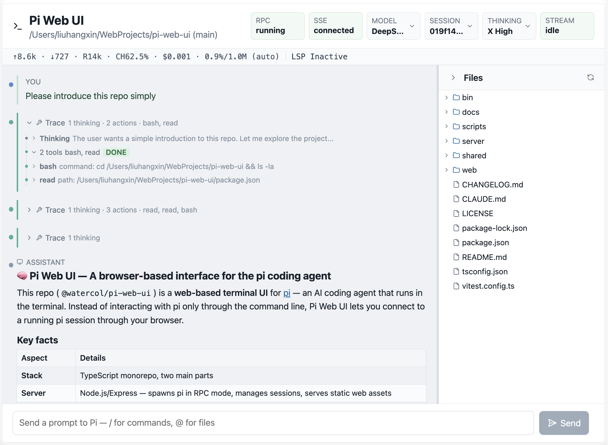Click the RPC running status badge
The image size is (608, 445).
(277, 26)
